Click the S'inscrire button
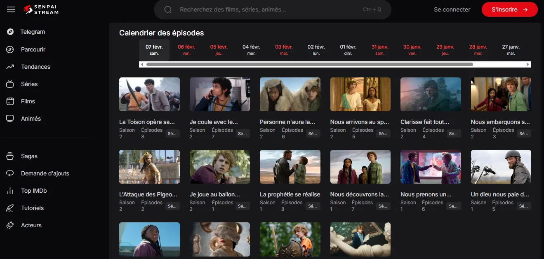544x259 pixels. tap(509, 9)
